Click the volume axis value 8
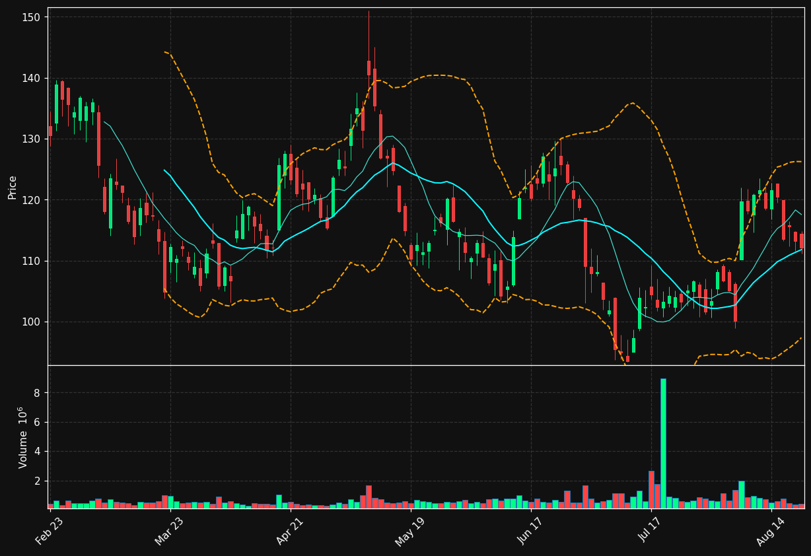Viewport: 811px width, 556px height. click(x=38, y=393)
